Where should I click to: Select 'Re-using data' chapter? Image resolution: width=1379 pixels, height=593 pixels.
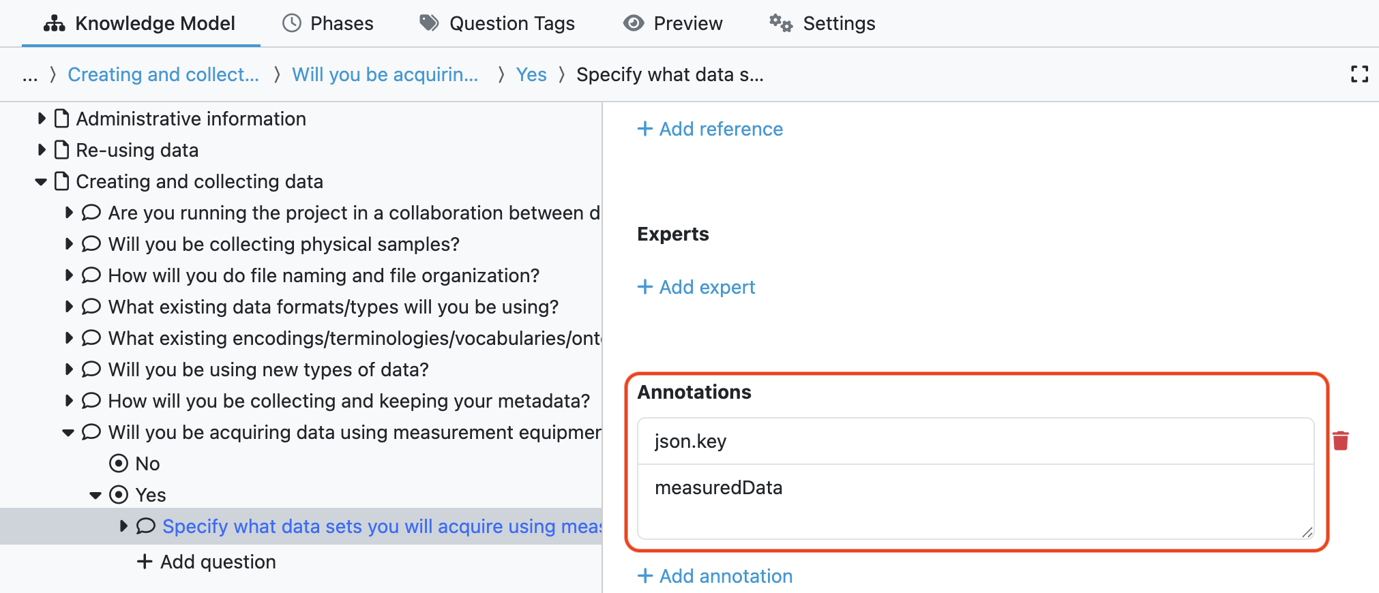(137, 150)
